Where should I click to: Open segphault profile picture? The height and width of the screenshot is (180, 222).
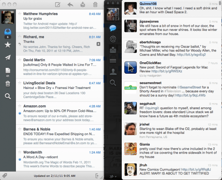(x=130, y=108)
